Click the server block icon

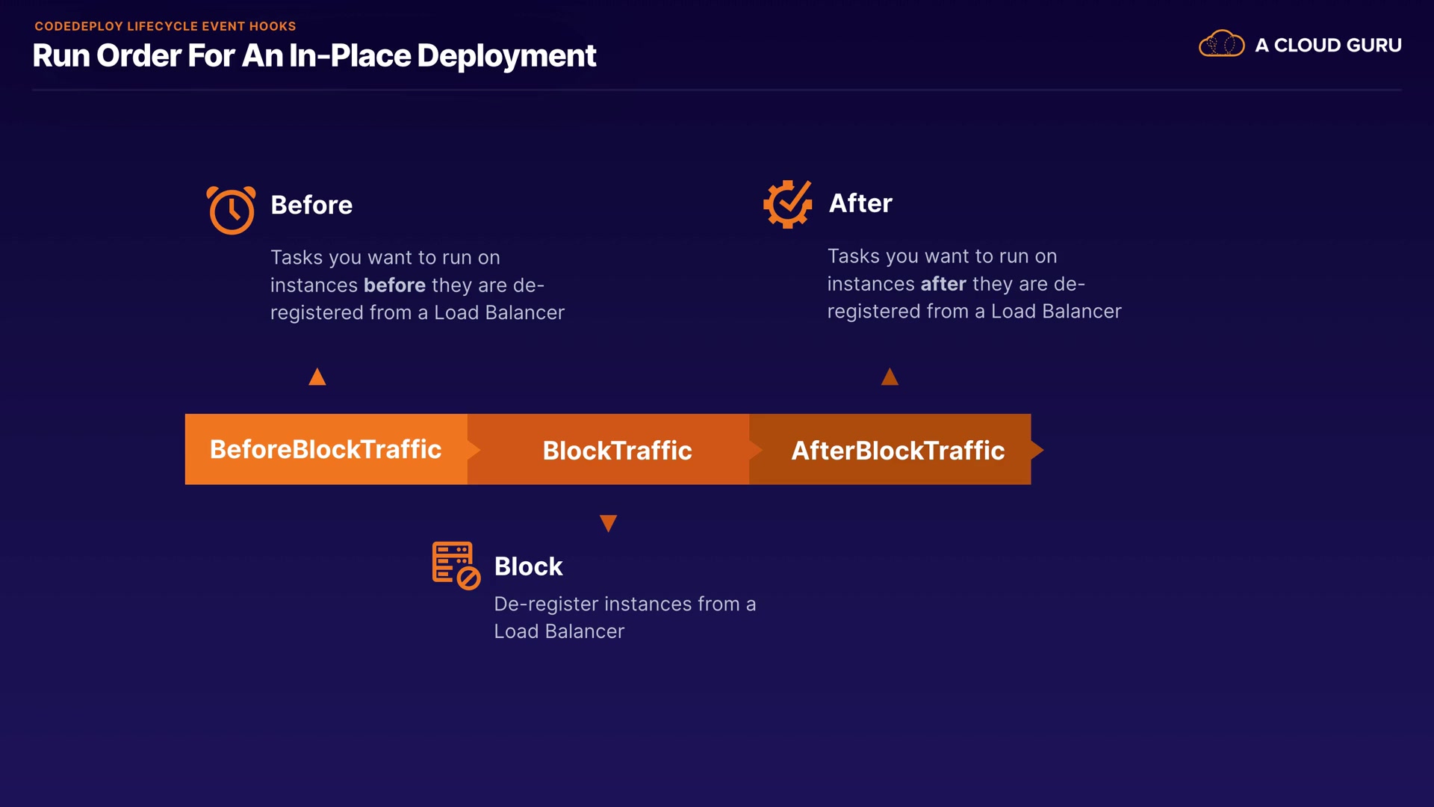(456, 566)
